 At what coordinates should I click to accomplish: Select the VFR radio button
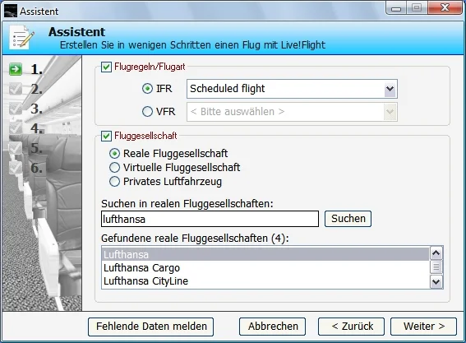tap(147, 112)
